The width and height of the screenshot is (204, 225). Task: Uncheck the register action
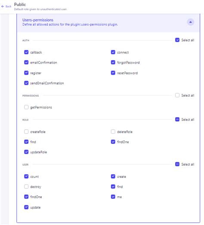tap(26, 73)
